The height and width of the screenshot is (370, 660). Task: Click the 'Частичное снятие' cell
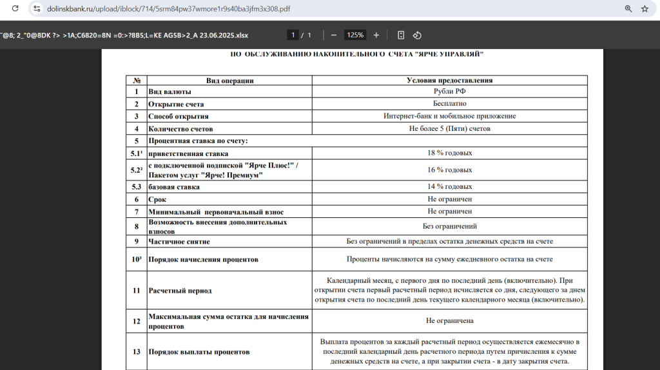(x=230, y=241)
